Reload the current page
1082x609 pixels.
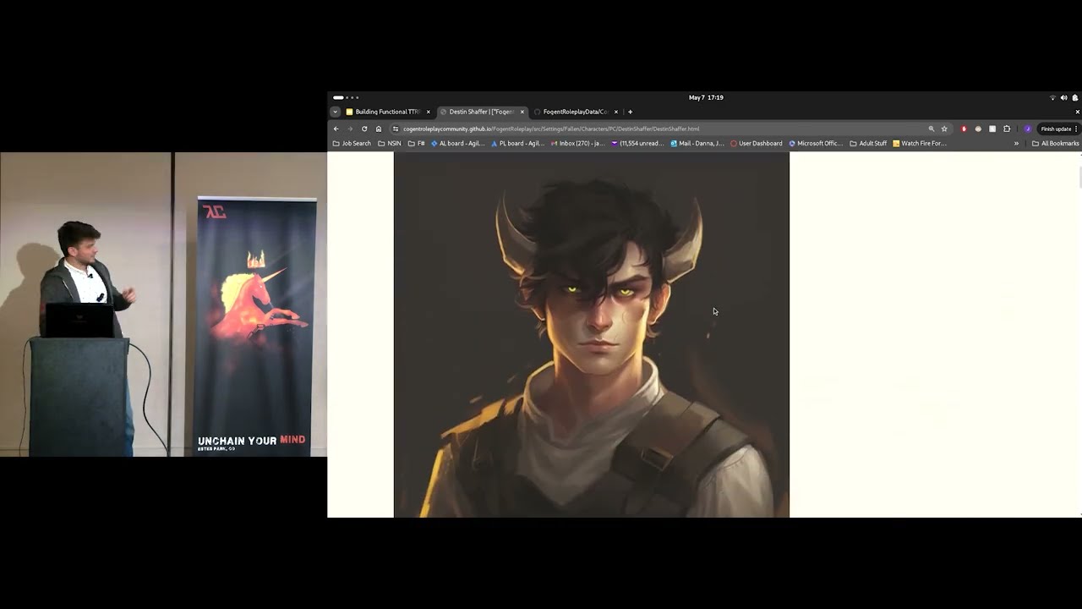(364, 129)
